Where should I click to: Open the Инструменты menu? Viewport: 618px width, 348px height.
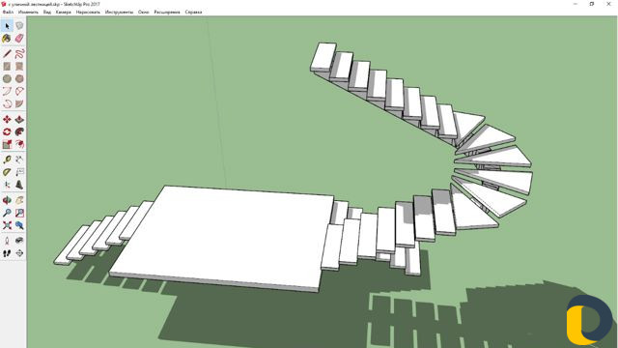(x=119, y=13)
